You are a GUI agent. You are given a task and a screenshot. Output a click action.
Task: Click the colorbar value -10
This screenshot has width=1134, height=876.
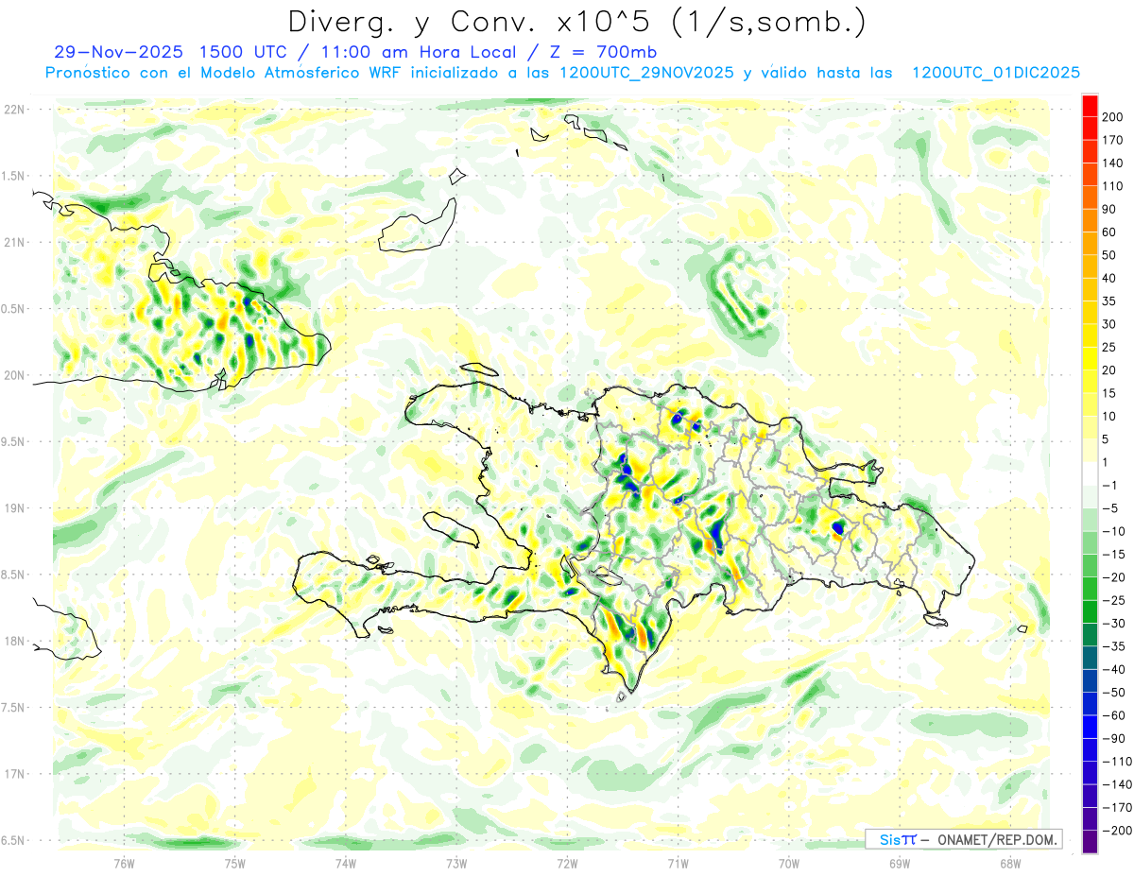(x=1113, y=531)
